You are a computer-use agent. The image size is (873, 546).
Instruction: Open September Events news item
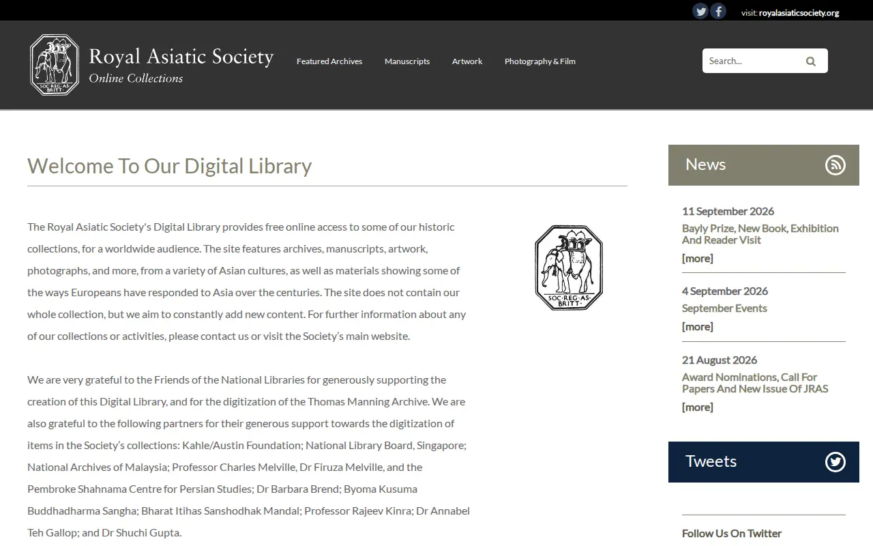(x=724, y=308)
